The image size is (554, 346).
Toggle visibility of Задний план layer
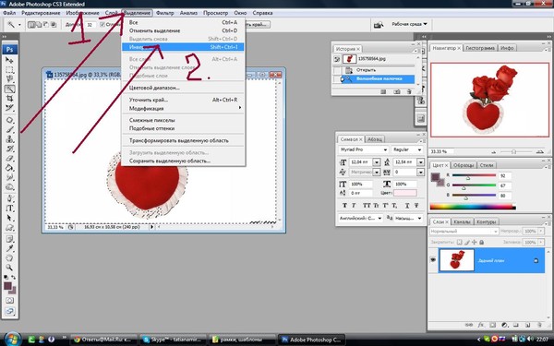click(x=433, y=260)
